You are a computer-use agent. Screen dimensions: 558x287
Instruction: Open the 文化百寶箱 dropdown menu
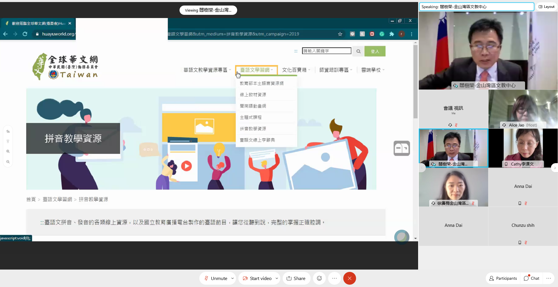(x=295, y=70)
